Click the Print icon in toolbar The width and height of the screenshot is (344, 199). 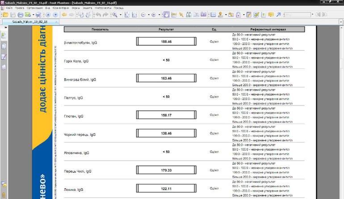(20, 15)
